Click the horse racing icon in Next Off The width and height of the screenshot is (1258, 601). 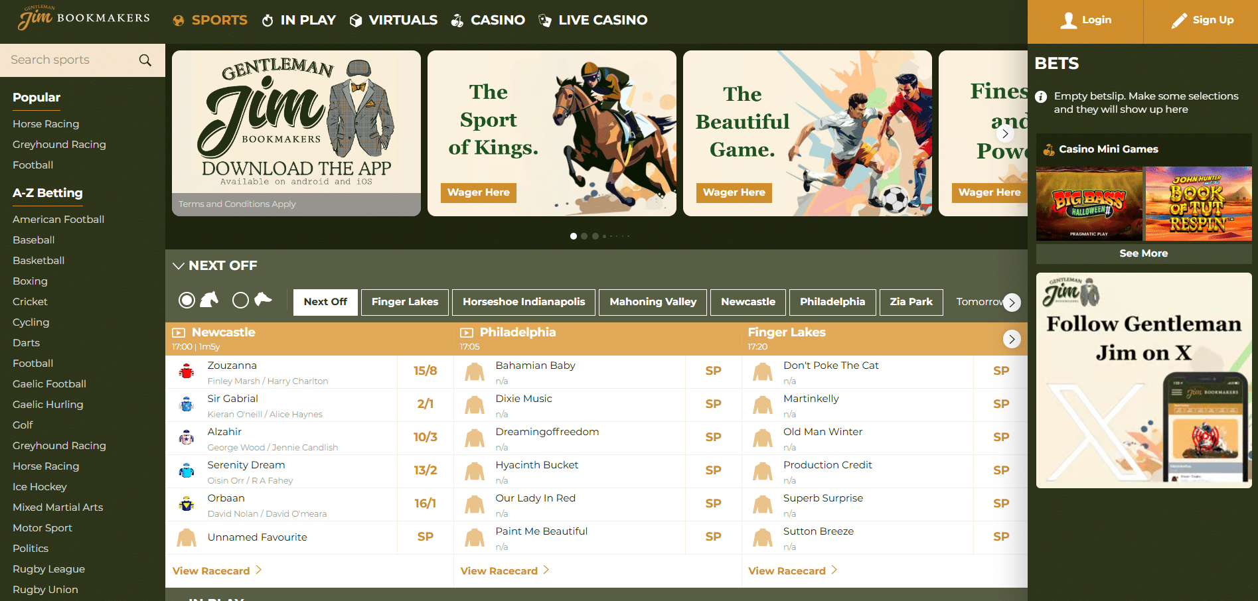point(209,300)
